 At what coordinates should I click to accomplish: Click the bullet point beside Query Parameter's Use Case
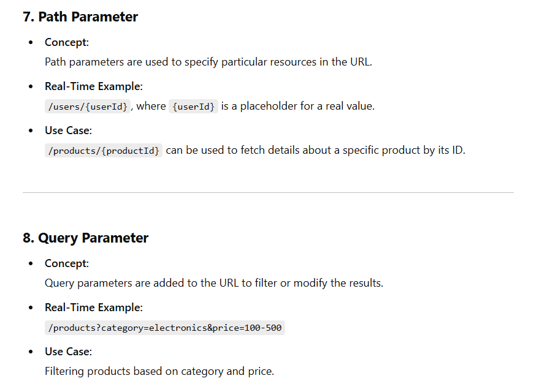pos(31,352)
